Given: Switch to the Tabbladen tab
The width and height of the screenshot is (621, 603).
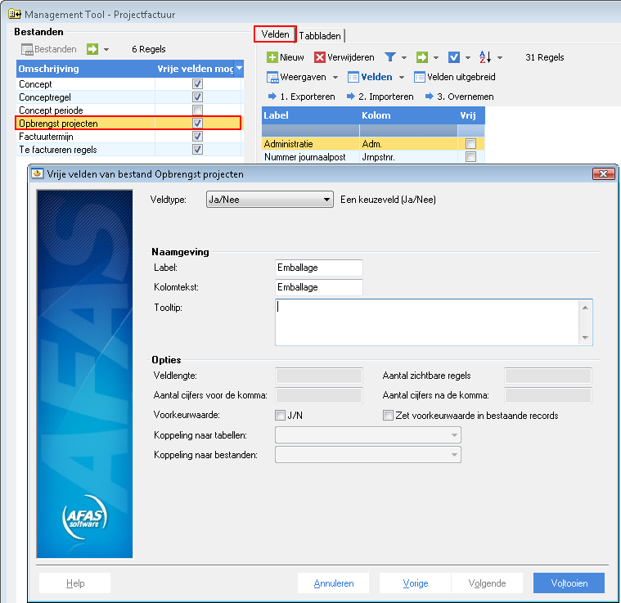Looking at the screenshot, I should (x=320, y=36).
